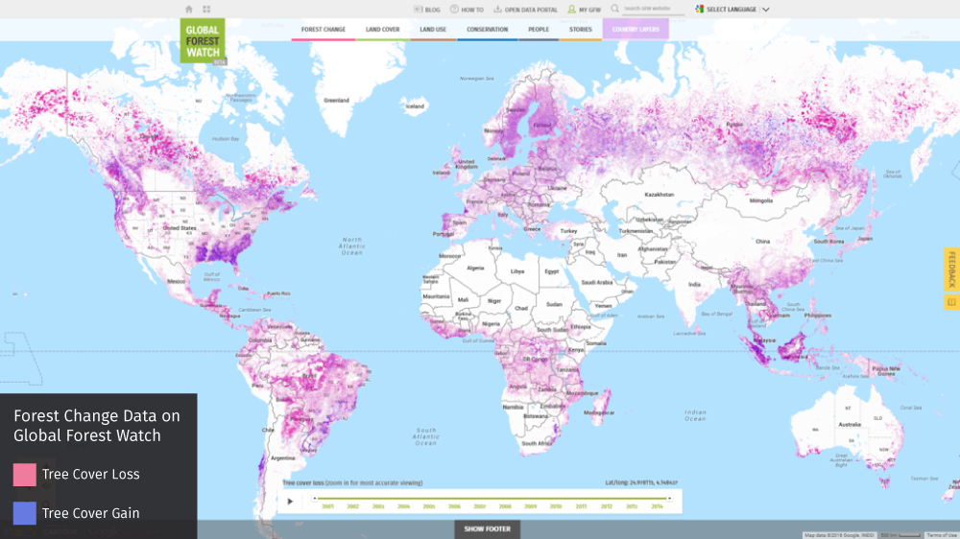The height and width of the screenshot is (539, 960).
Task: Focus the Search GFW website field
Action: point(653,9)
